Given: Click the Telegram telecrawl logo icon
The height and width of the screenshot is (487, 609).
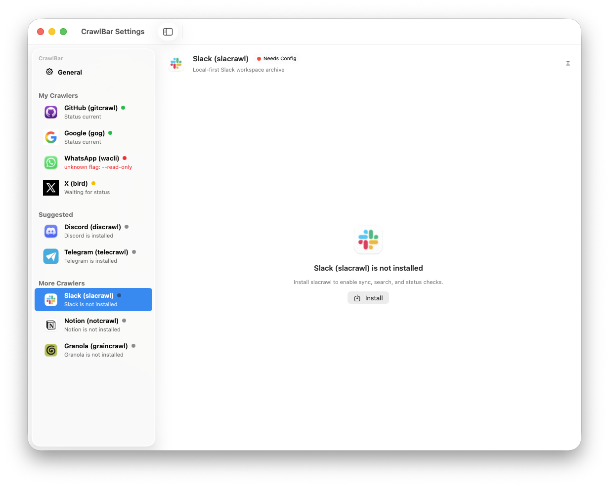Looking at the screenshot, I should click(51, 256).
